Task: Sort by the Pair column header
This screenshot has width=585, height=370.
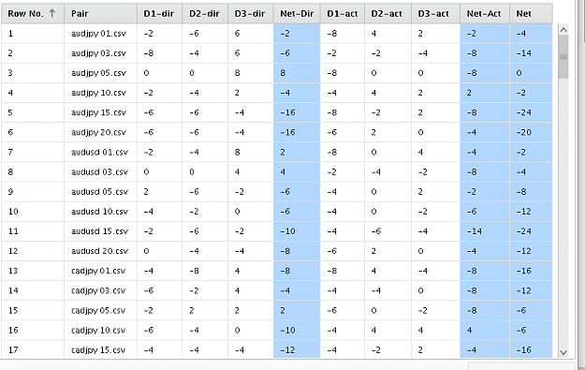Action: point(100,13)
